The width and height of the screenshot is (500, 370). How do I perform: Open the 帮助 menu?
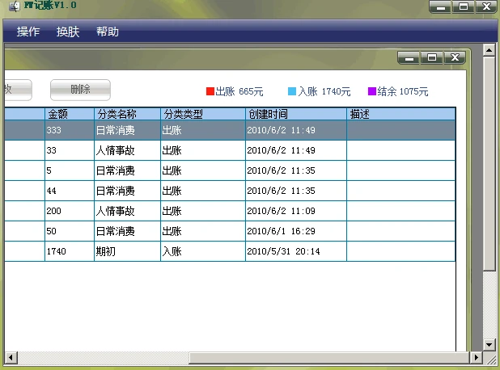tap(108, 32)
